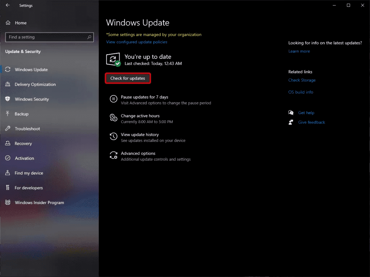Screen dimensions: 370x277
Task: Click the Activation checkmark circle icon
Action: pos(8,158)
